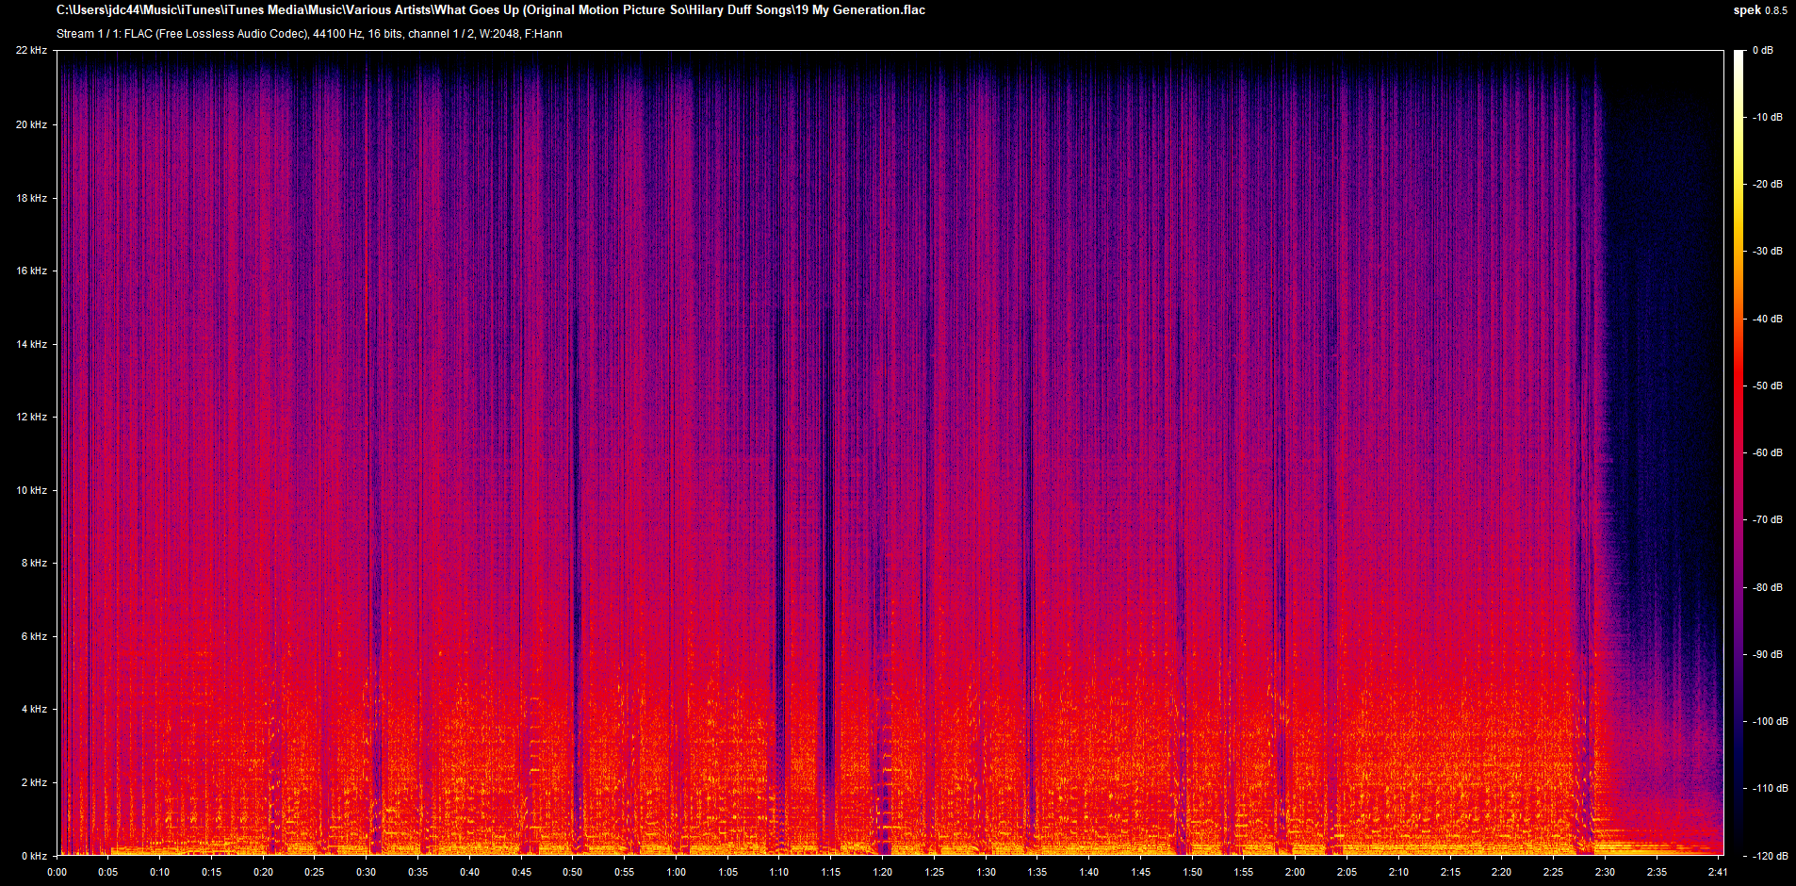This screenshot has height=886, width=1796.
Task: Click the 0 dB legend label
Action: click(1762, 50)
